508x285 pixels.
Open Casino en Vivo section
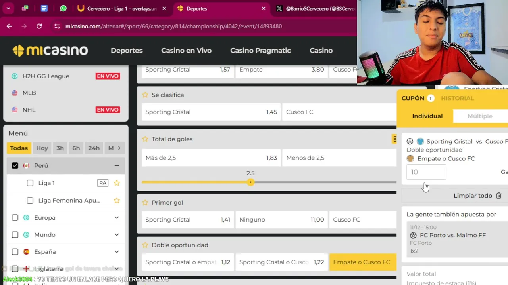186,51
